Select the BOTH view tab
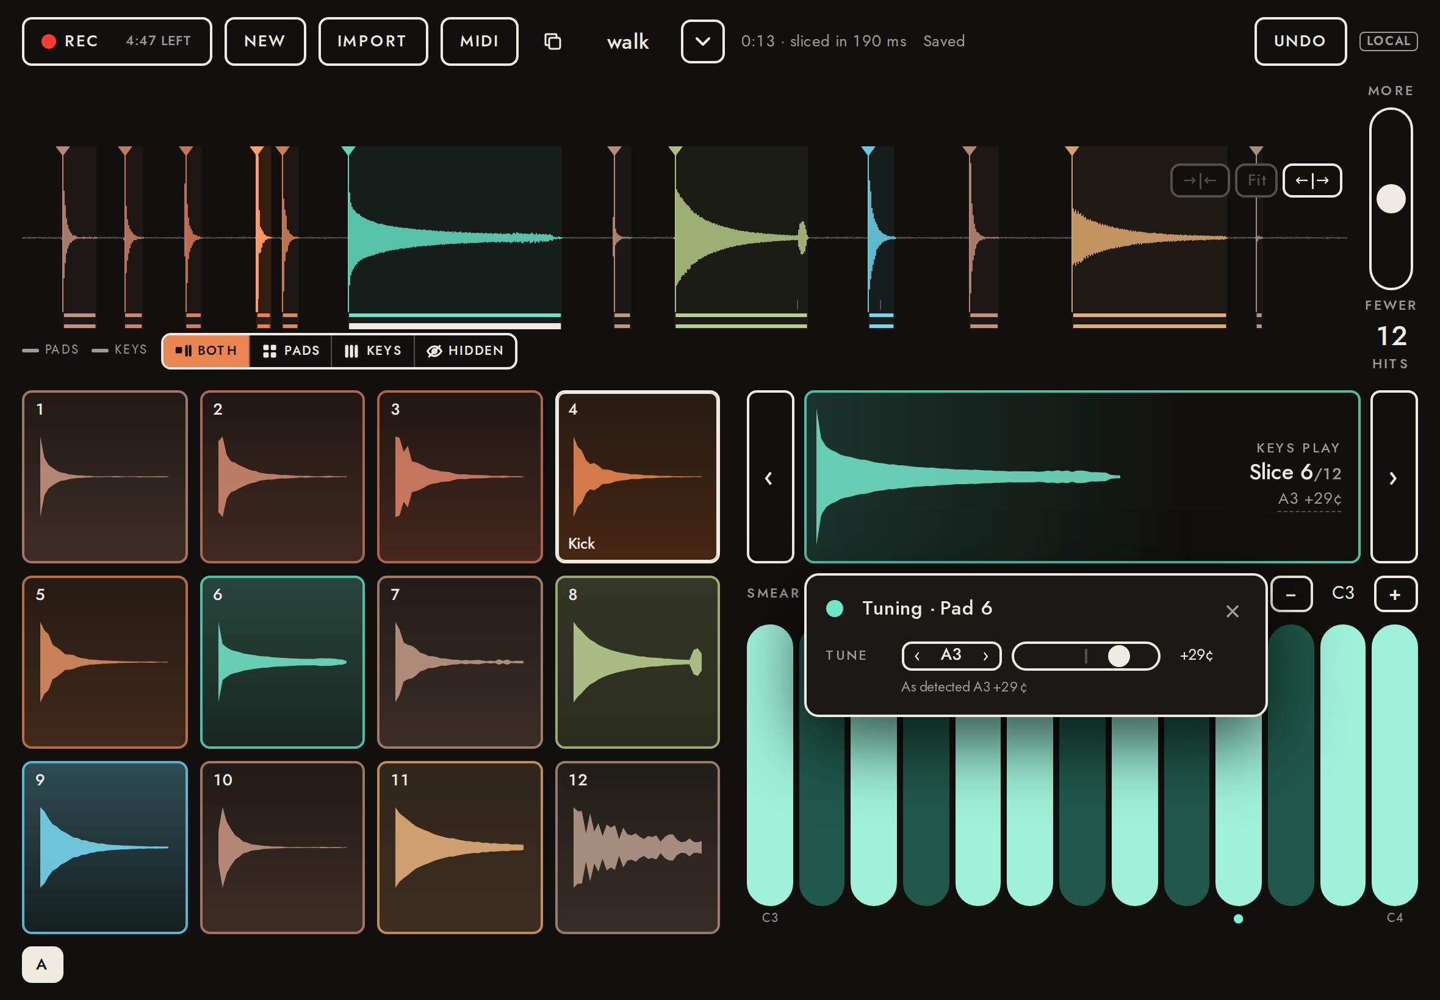This screenshot has height=1000, width=1440. pos(206,351)
